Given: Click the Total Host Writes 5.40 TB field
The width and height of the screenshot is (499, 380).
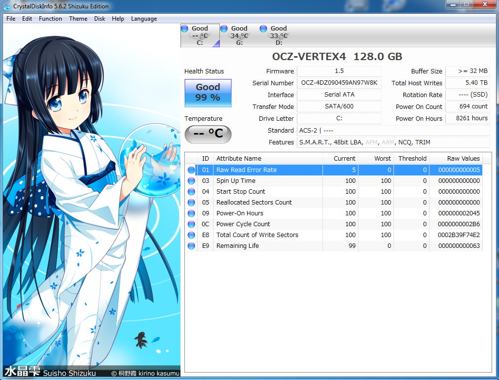Looking at the screenshot, I should (x=467, y=83).
